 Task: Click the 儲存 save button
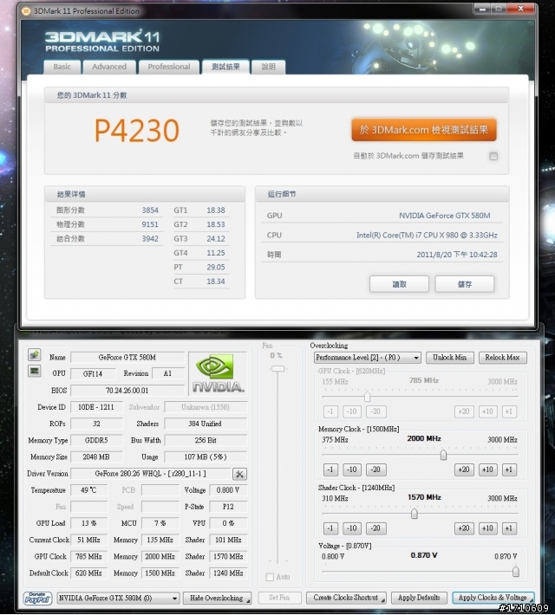465,284
